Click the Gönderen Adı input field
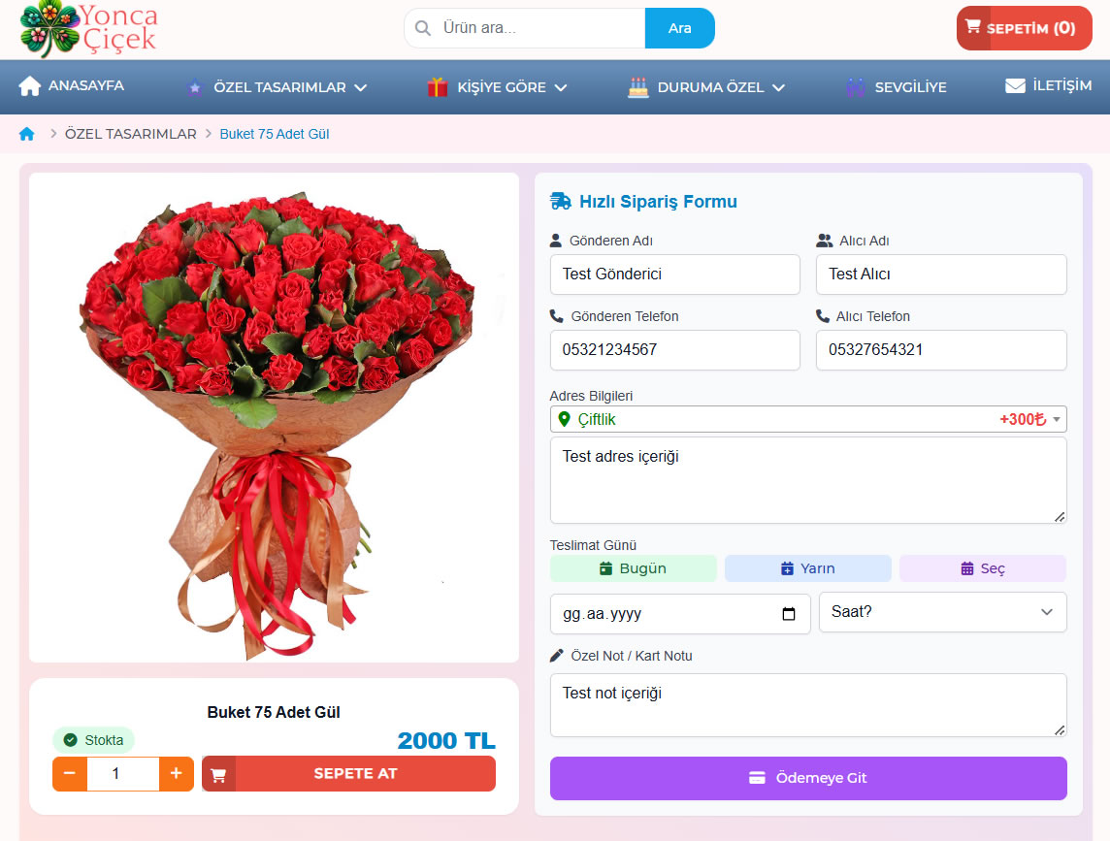1110x841 pixels. [674, 275]
